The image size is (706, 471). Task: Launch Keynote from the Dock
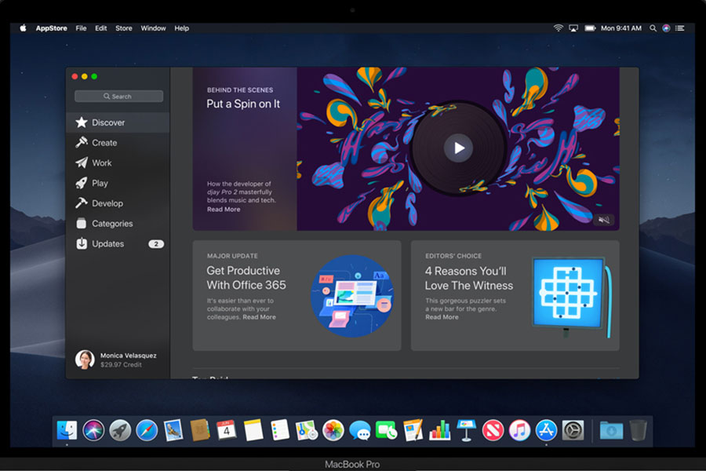point(467,430)
